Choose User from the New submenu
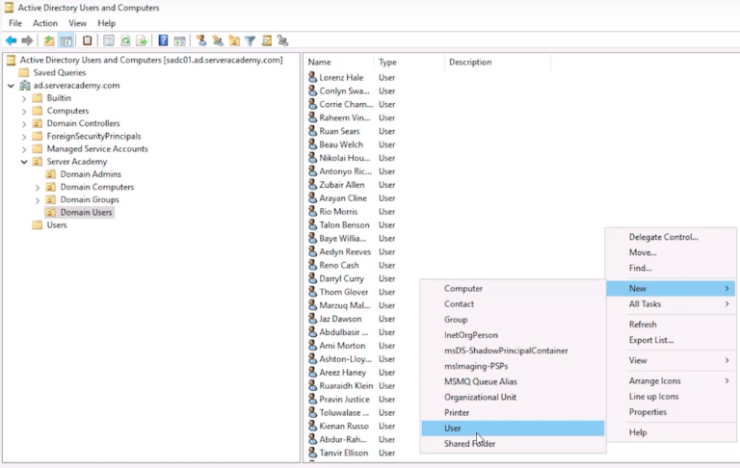The width and height of the screenshot is (740, 468). point(453,428)
